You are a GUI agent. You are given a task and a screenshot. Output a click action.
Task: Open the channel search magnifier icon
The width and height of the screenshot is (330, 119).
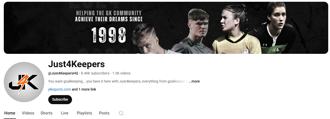(x=121, y=113)
